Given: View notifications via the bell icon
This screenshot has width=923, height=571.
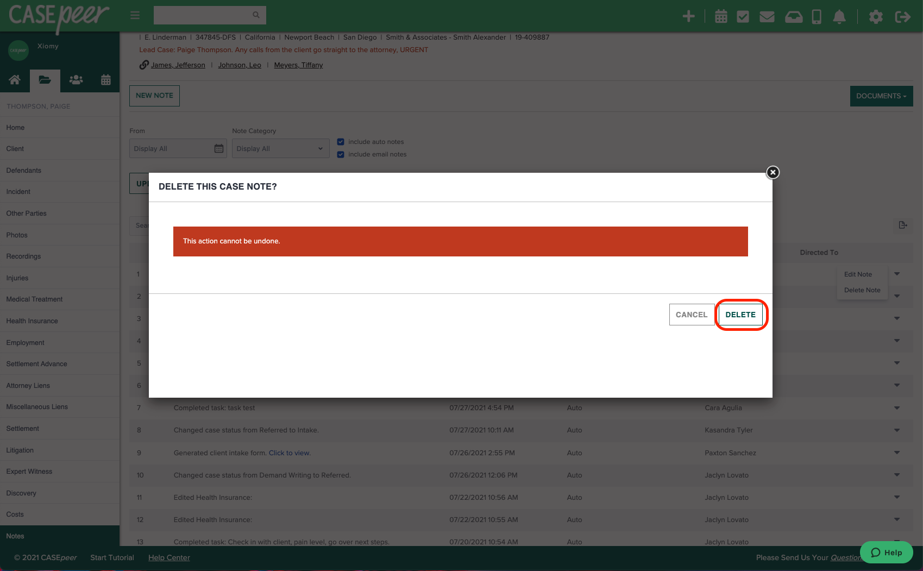Looking at the screenshot, I should point(839,16).
